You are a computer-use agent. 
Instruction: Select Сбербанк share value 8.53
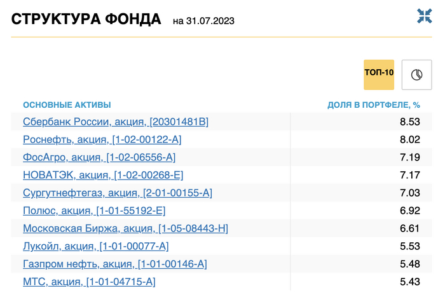[409, 122]
